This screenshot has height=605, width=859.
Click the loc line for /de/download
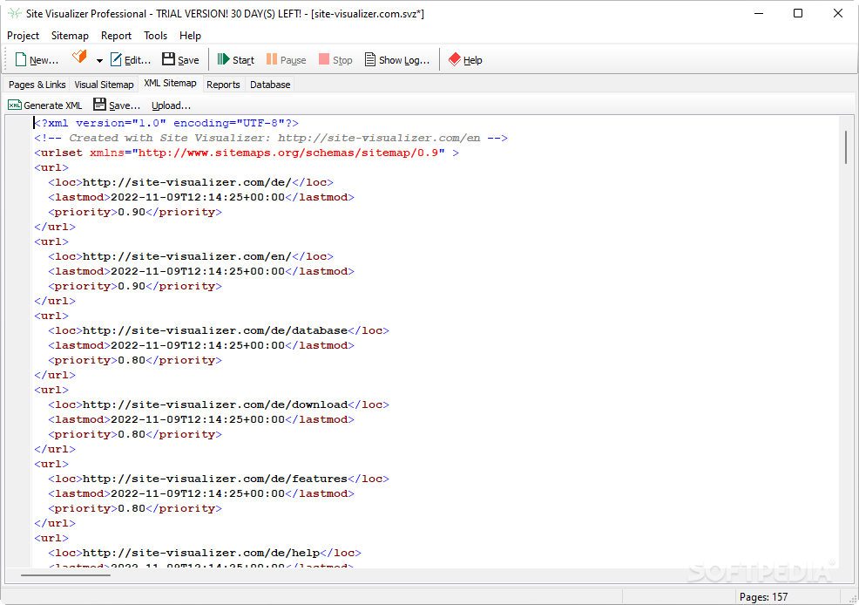tap(219, 404)
